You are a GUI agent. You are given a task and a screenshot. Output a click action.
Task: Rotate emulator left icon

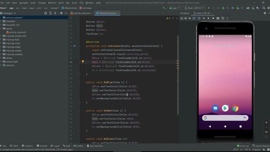coord(194,18)
